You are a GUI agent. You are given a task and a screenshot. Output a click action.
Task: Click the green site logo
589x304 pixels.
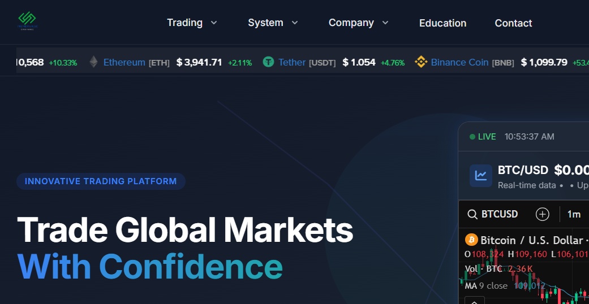(x=27, y=21)
